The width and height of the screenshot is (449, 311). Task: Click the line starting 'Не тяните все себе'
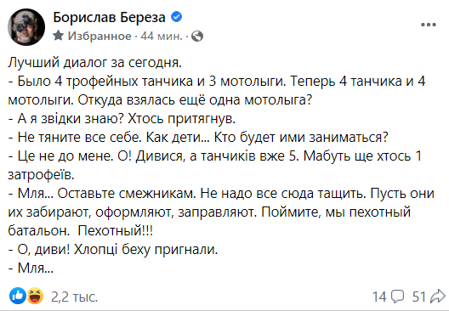pos(198,137)
